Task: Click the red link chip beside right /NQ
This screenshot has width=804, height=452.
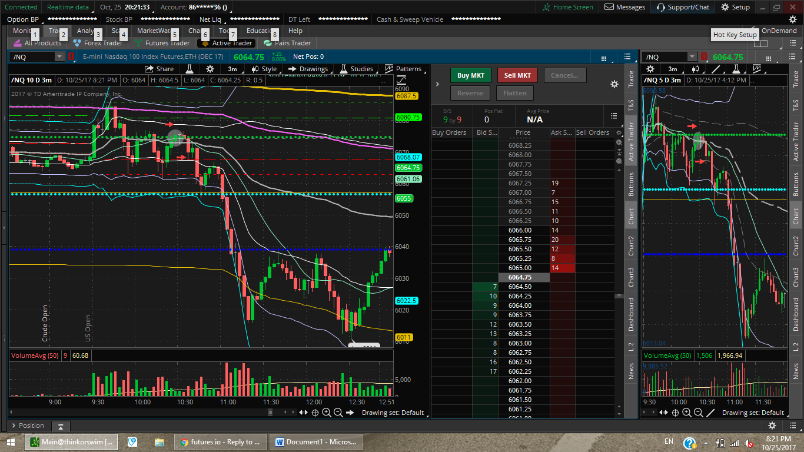Action: coord(704,56)
